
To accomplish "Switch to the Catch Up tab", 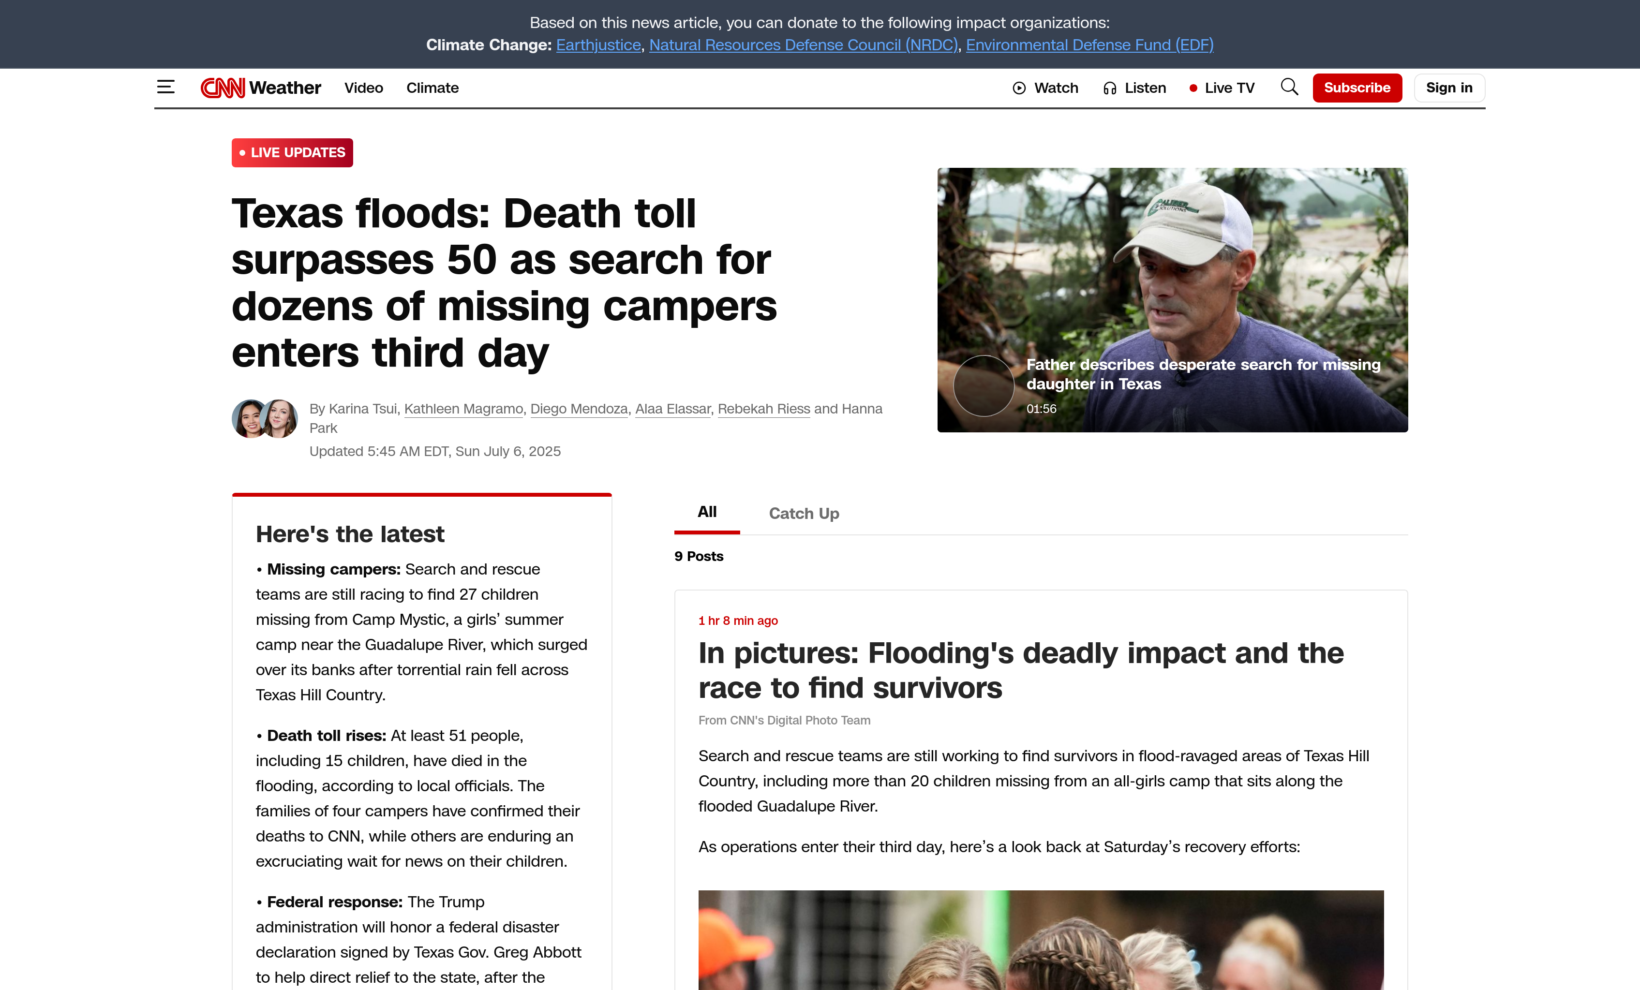I will click(804, 514).
